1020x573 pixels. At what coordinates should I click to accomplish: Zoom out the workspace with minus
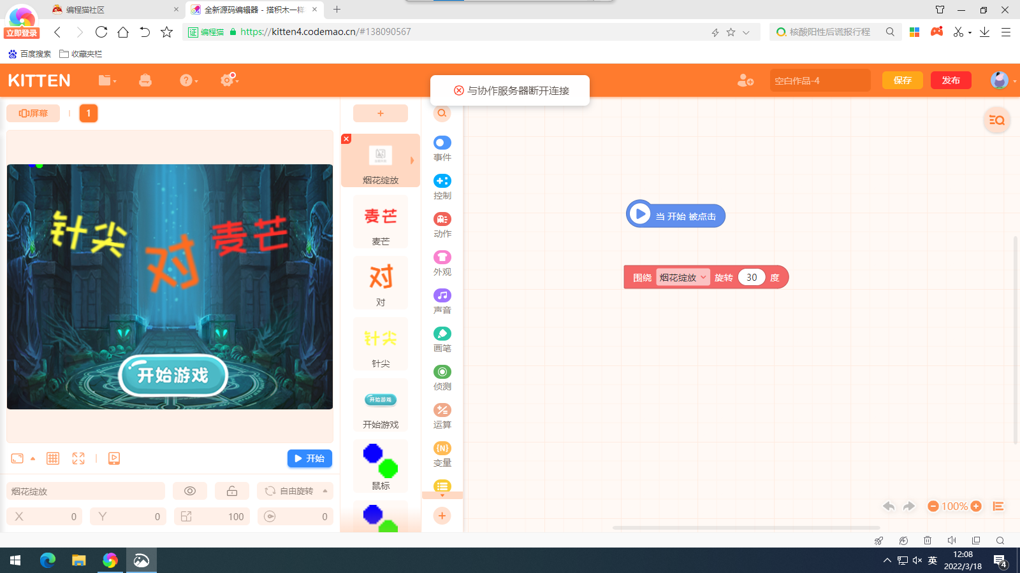click(x=933, y=506)
